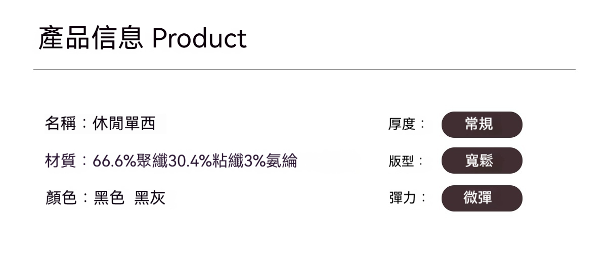Viewport: 607px width, 265px height.
Task: Click the 顏色 field label
Action: (x=60, y=198)
